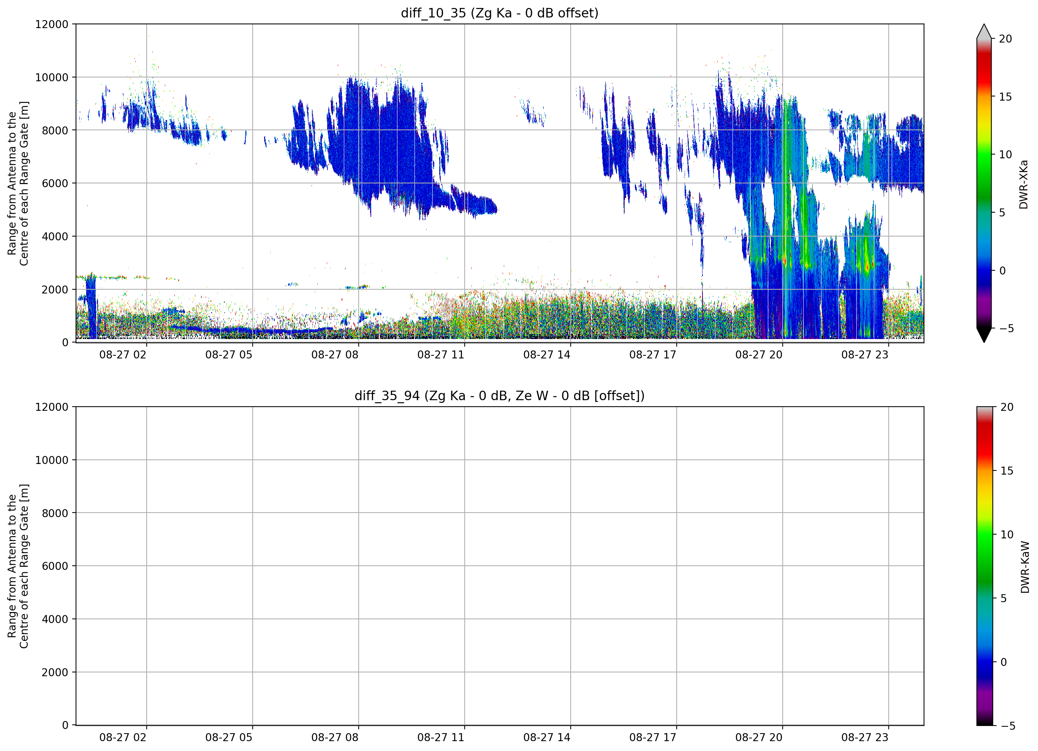Screen dimensions: 1038x751
Task: Click tick '0' on the DWR-XKa colorbar
Action: tap(1002, 271)
